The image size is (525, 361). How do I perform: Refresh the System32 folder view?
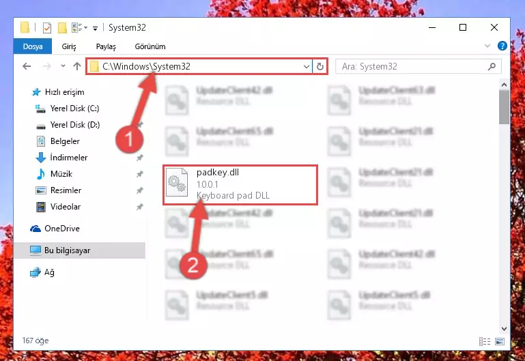[320, 67]
